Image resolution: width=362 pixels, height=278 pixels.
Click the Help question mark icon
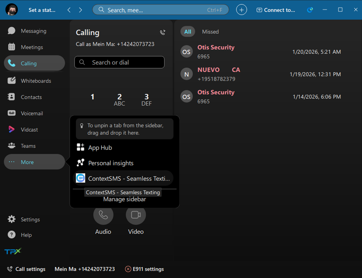[11, 235]
